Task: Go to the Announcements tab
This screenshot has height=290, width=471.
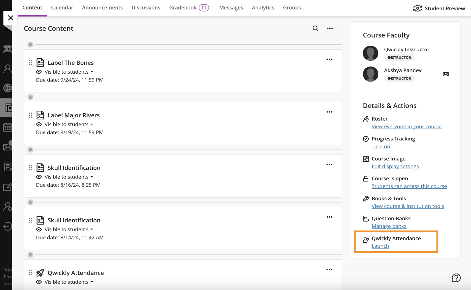Action: (102, 8)
